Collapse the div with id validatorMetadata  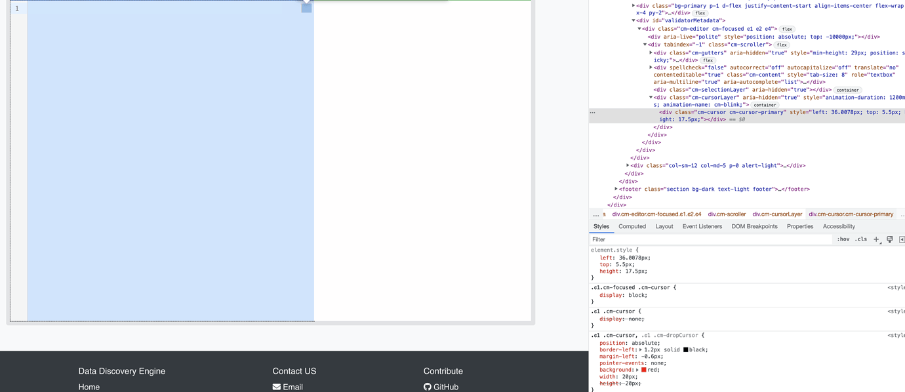pyautogui.click(x=633, y=20)
